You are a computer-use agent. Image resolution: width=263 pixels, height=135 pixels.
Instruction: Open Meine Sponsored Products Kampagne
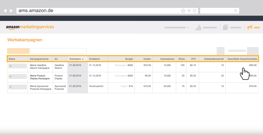pos(40,88)
